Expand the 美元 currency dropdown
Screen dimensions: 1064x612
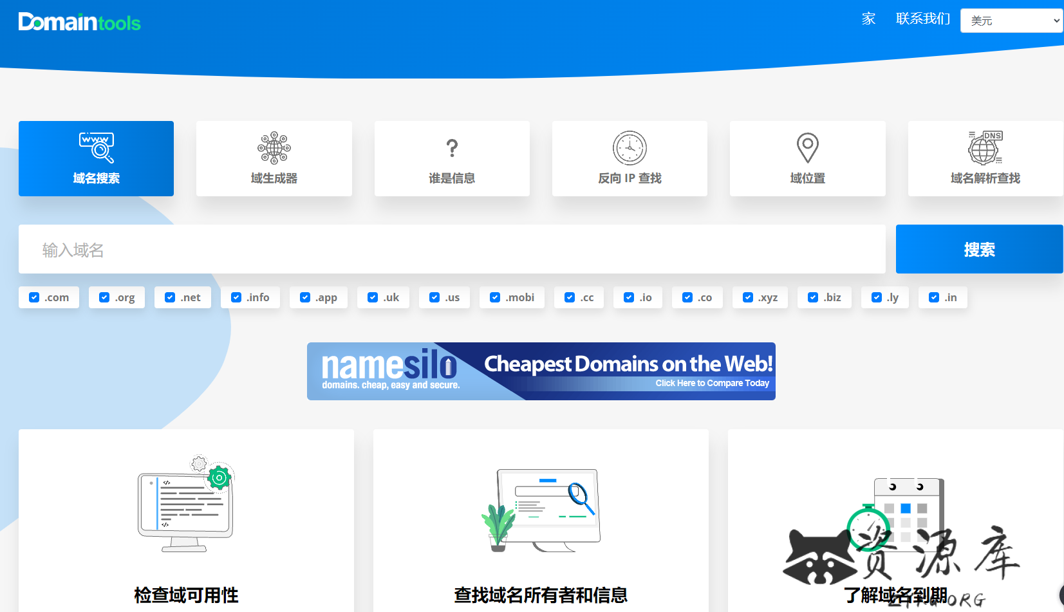tap(1011, 21)
